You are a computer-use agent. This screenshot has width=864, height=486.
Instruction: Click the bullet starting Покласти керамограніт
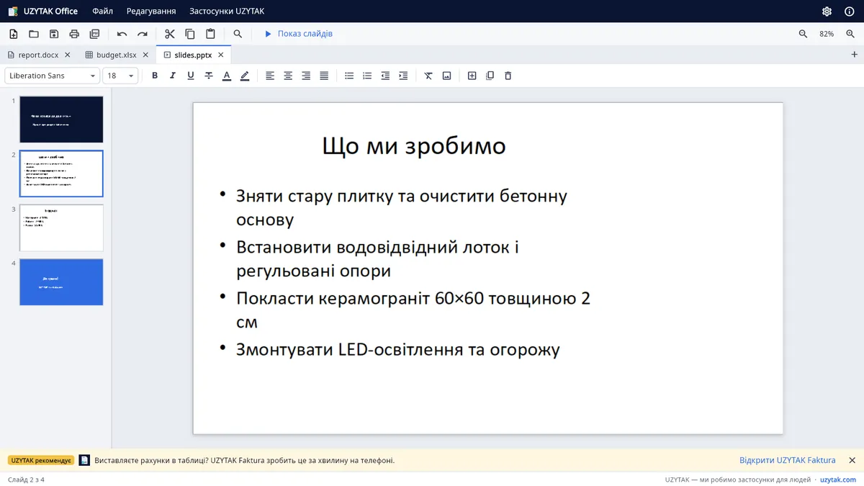coord(413,310)
